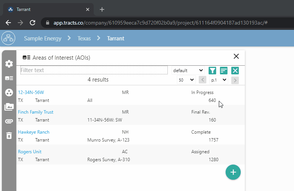Open the archive trash icon in sidebar

(9, 135)
